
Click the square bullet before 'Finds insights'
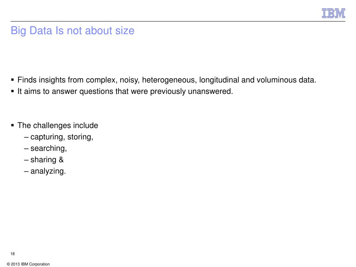coord(13,80)
